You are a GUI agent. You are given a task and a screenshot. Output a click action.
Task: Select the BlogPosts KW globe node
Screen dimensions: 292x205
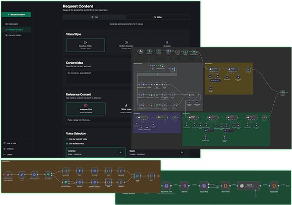coord(166,186)
